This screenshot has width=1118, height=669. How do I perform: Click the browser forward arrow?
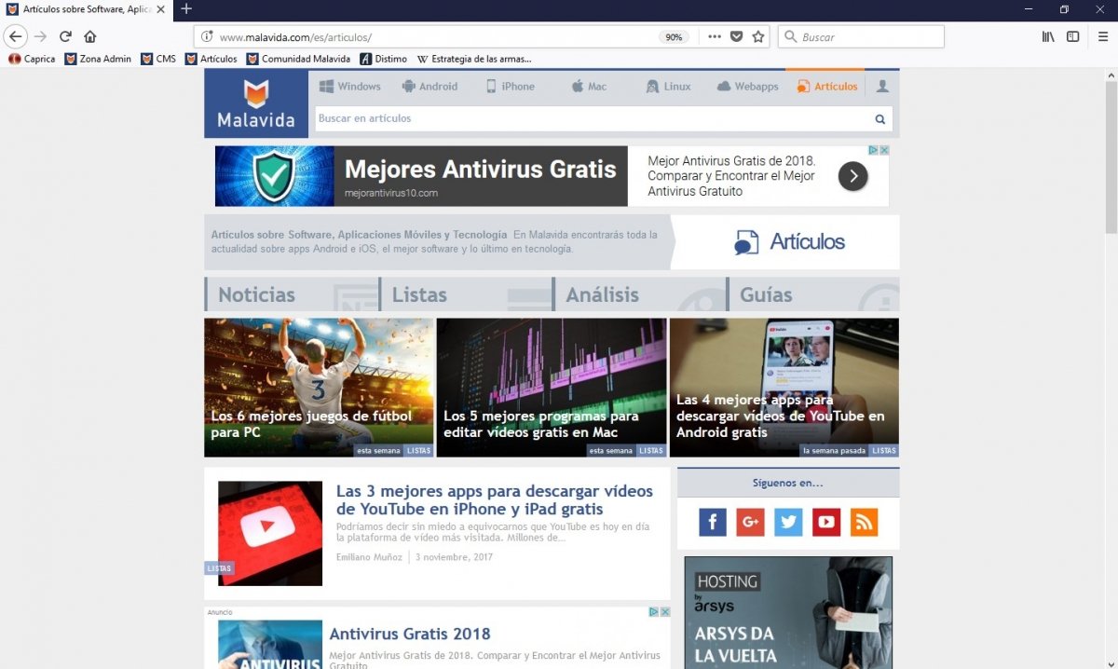tap(40, 37)
